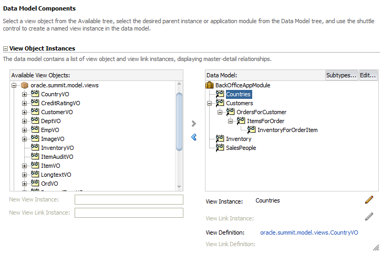Click the LongtextVO view object icon
Viewport: 382px width, 253px height.
click(x=35, y=174)
